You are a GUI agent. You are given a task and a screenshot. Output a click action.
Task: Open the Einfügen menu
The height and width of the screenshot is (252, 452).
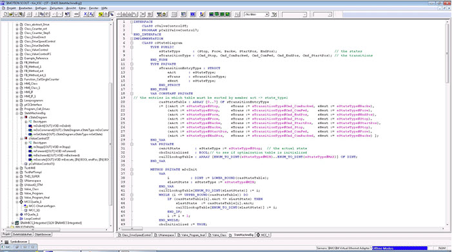tap(41, 8)
